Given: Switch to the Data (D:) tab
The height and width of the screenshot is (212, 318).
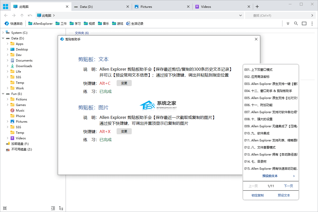Looking at the screenshot, I should [x=102, y=7].
